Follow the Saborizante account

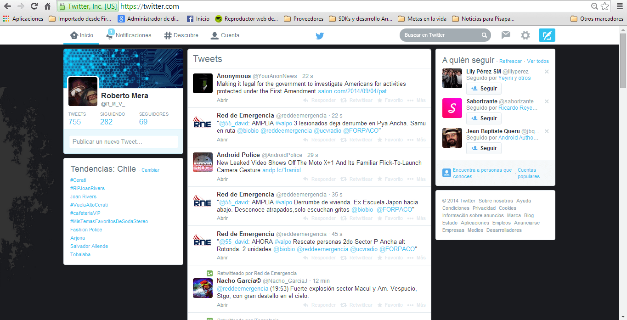point(484,118)
